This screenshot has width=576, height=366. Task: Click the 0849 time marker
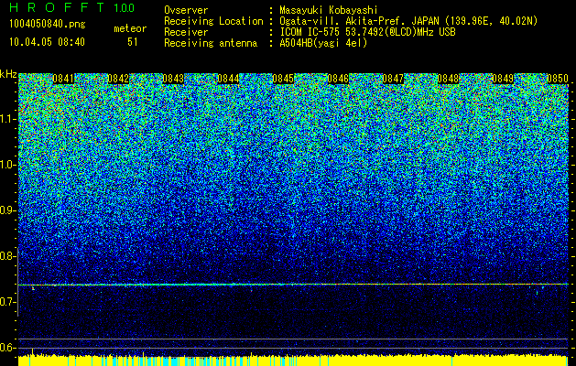503,79
